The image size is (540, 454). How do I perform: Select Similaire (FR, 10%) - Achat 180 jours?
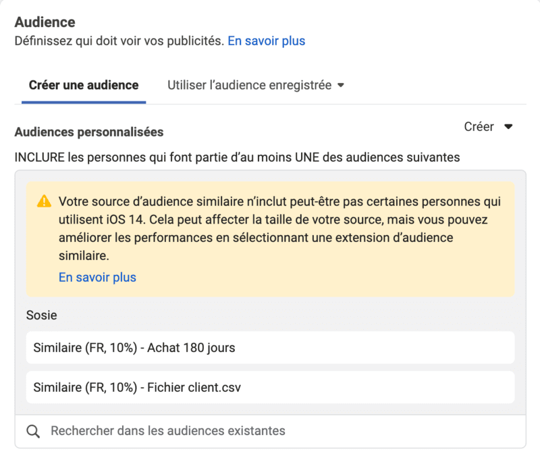point(271,347)
